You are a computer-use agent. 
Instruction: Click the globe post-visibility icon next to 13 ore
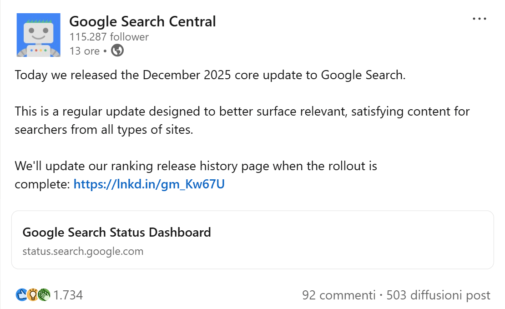tap(117, 51)
